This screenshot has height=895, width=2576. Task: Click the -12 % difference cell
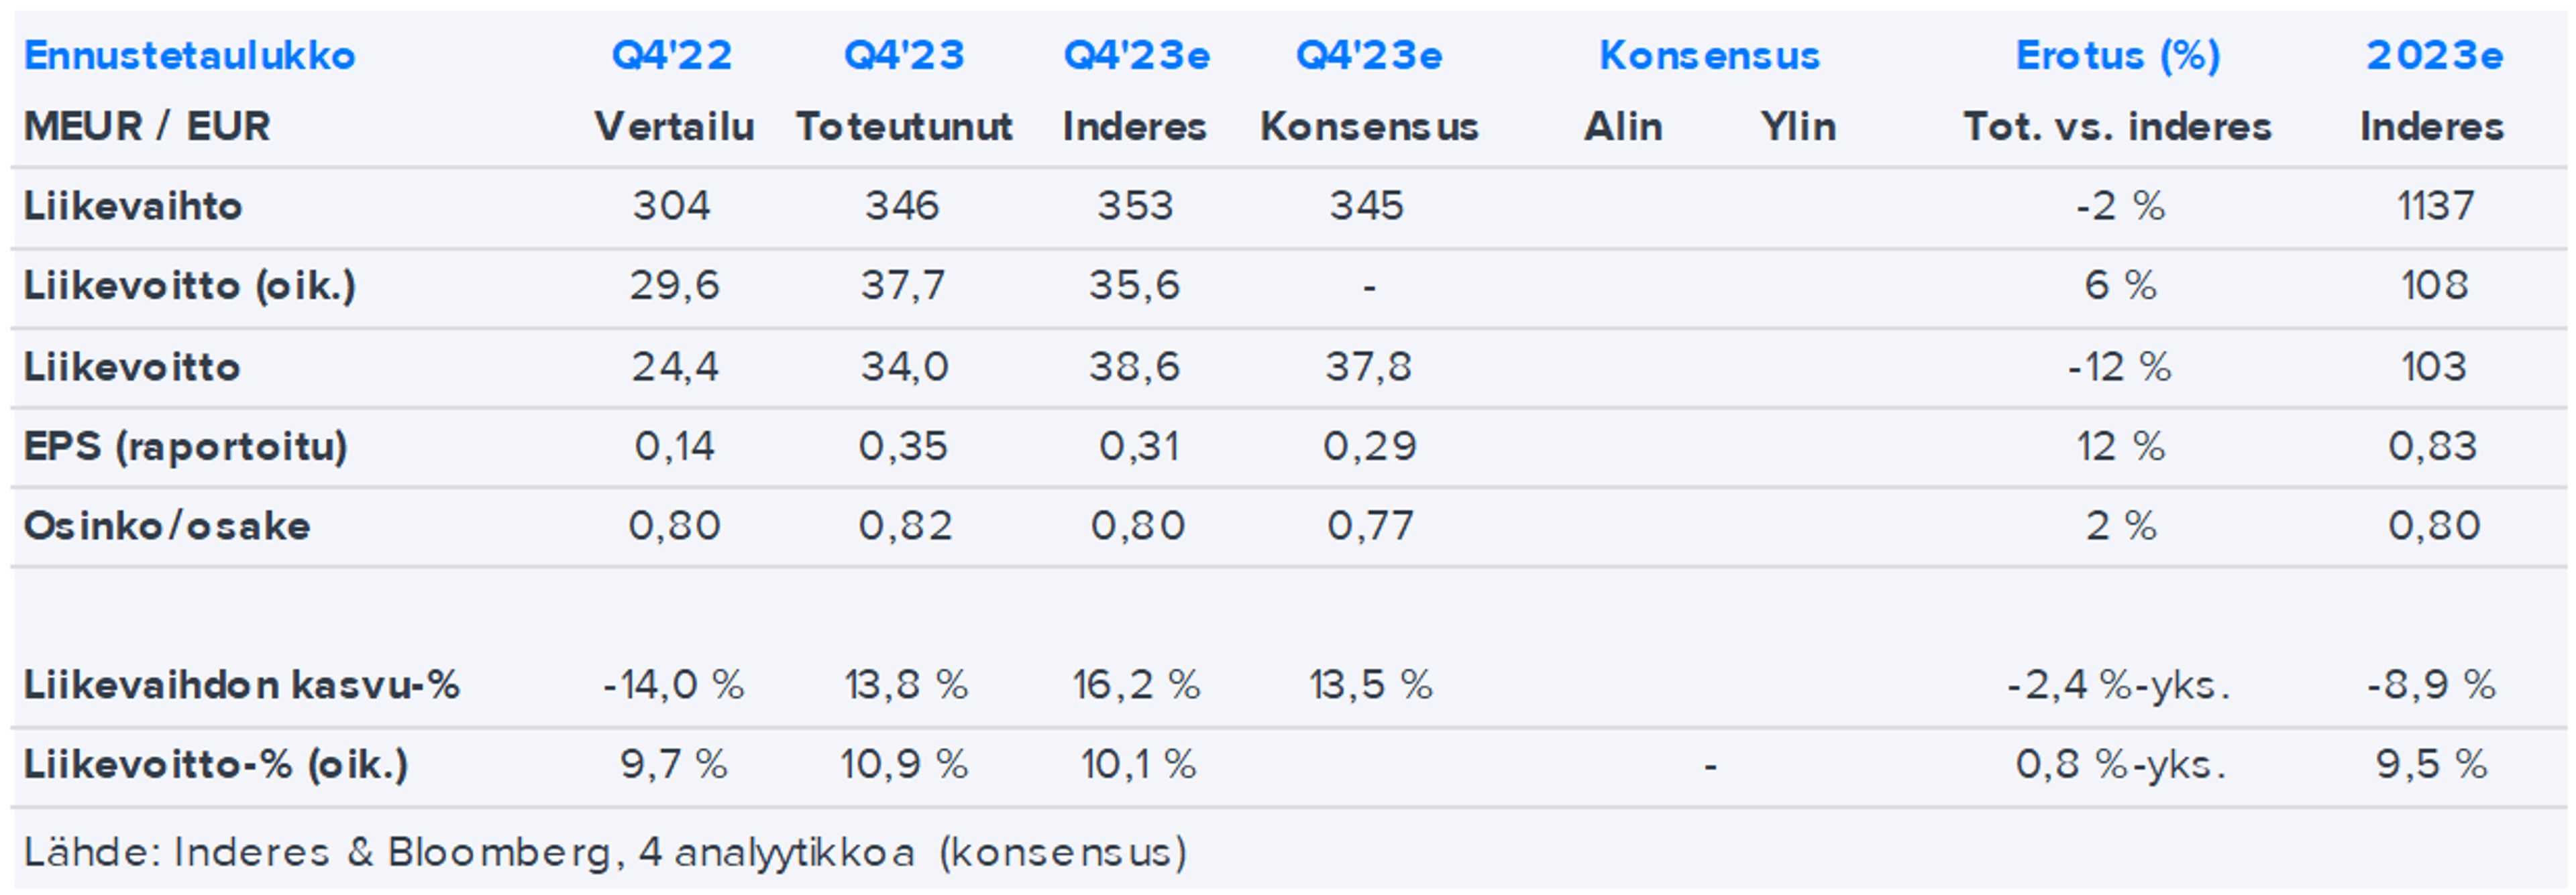pos(2119,367)
